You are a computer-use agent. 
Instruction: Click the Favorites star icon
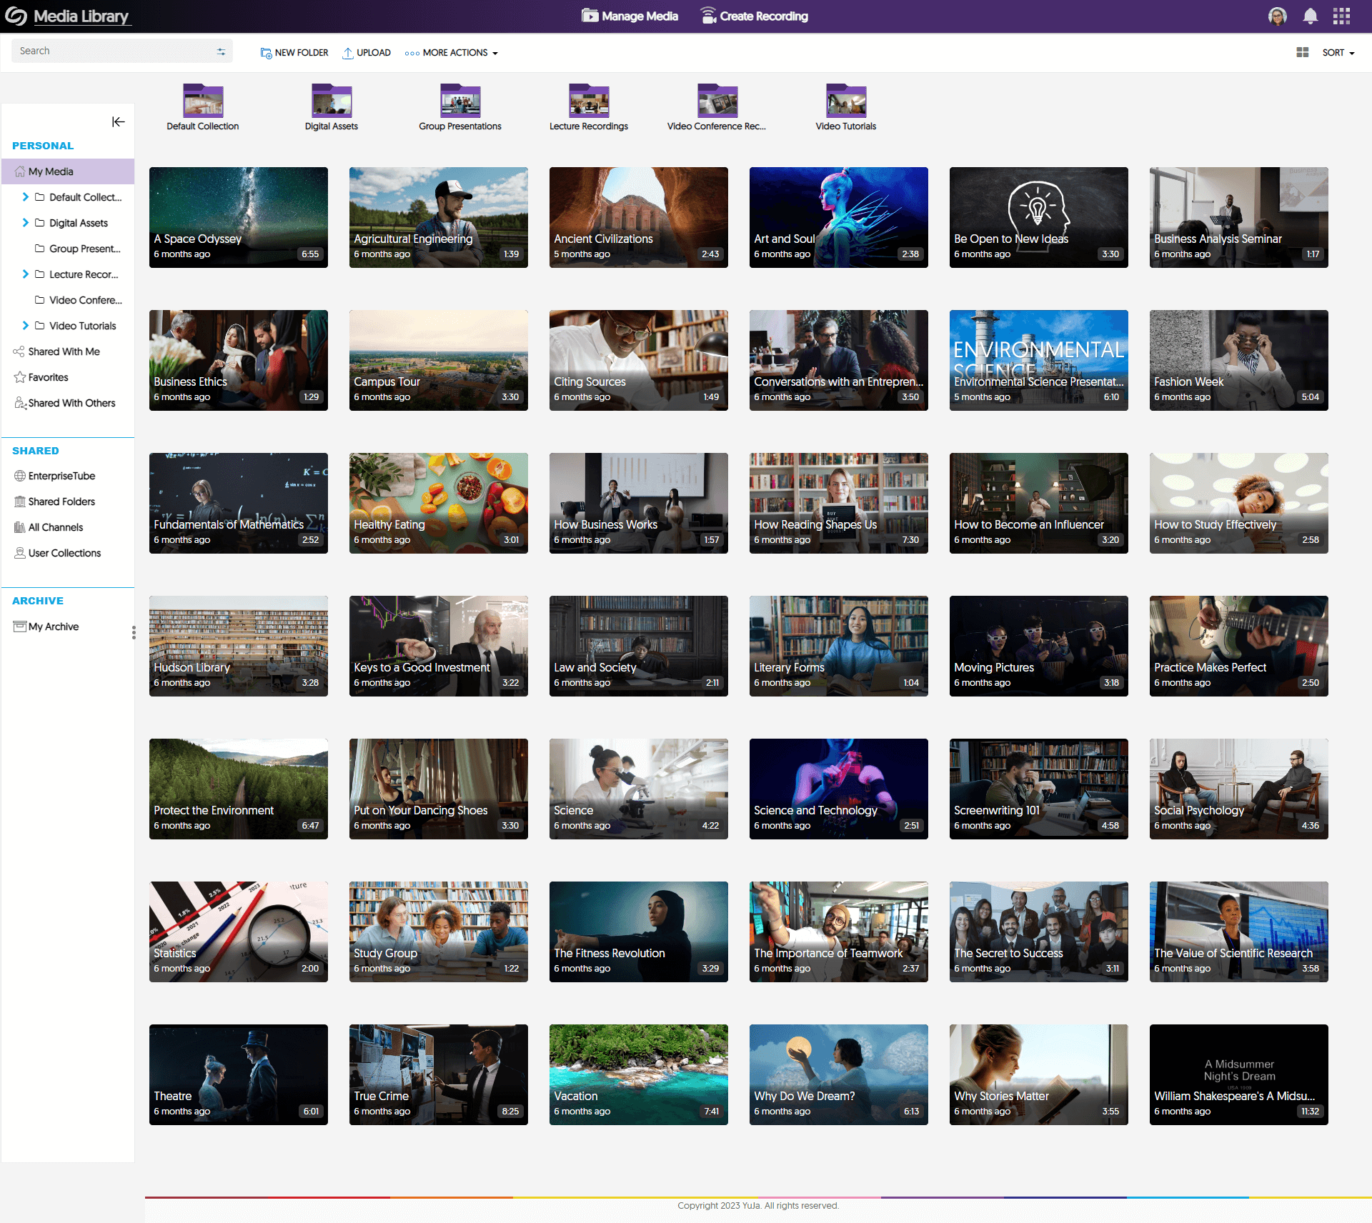20,377
